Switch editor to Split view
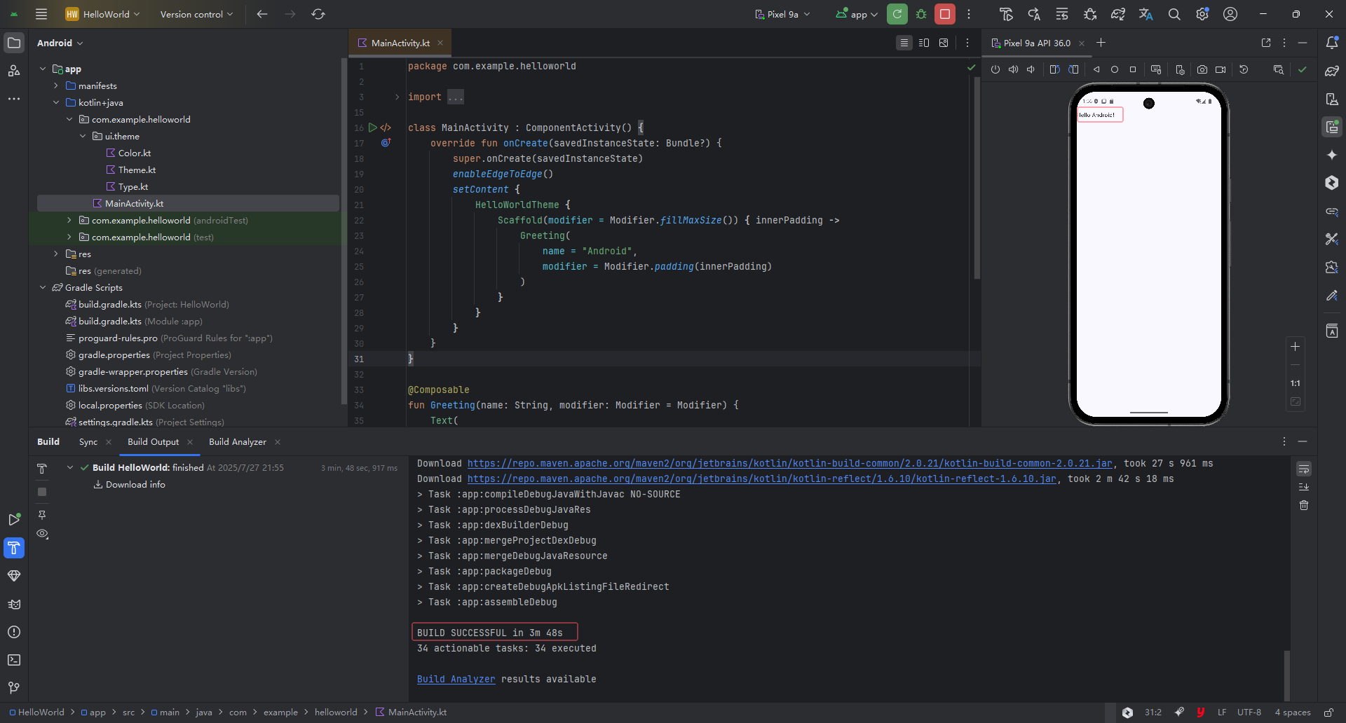 (x=924, y=43)
